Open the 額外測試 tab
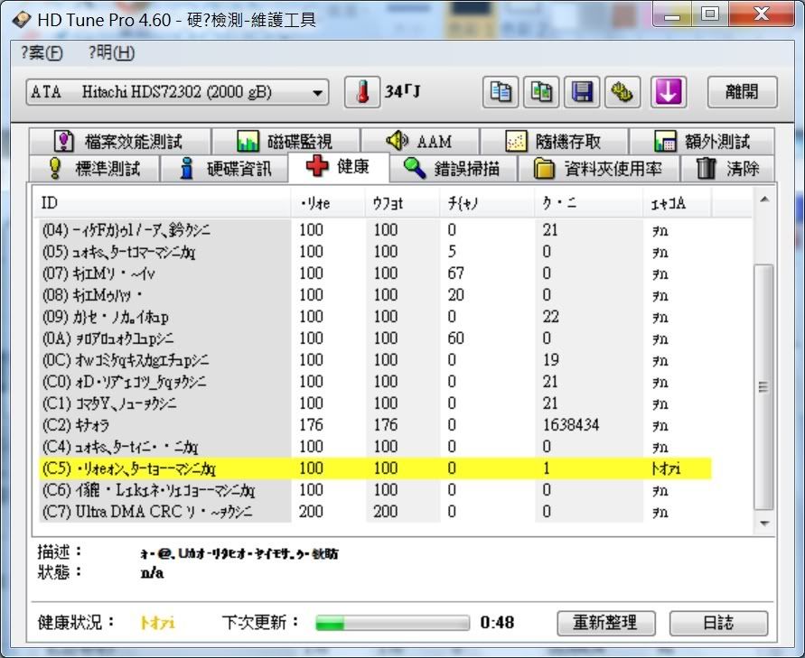The height and width of the screenshot is (658, 805). tap(702, 141)
